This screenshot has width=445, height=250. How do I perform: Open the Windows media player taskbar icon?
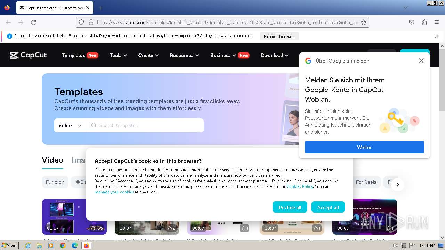(x=51, y=245)
